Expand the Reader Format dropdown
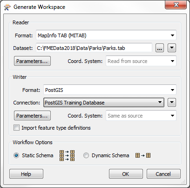Viewport: 190px width, 188px height. point(106,35)
